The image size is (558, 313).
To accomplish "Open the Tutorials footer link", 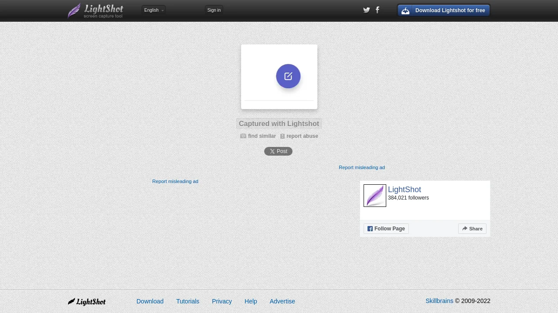I will pyautogui.click(x=187, y=301).
